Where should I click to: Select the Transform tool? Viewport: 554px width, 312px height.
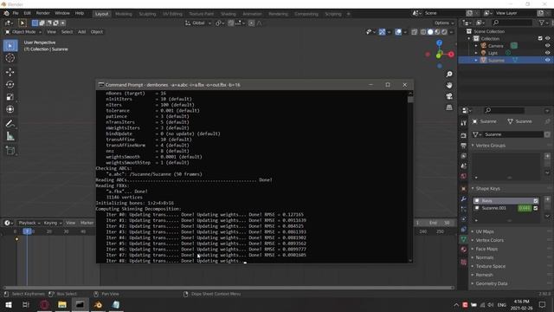10,109
